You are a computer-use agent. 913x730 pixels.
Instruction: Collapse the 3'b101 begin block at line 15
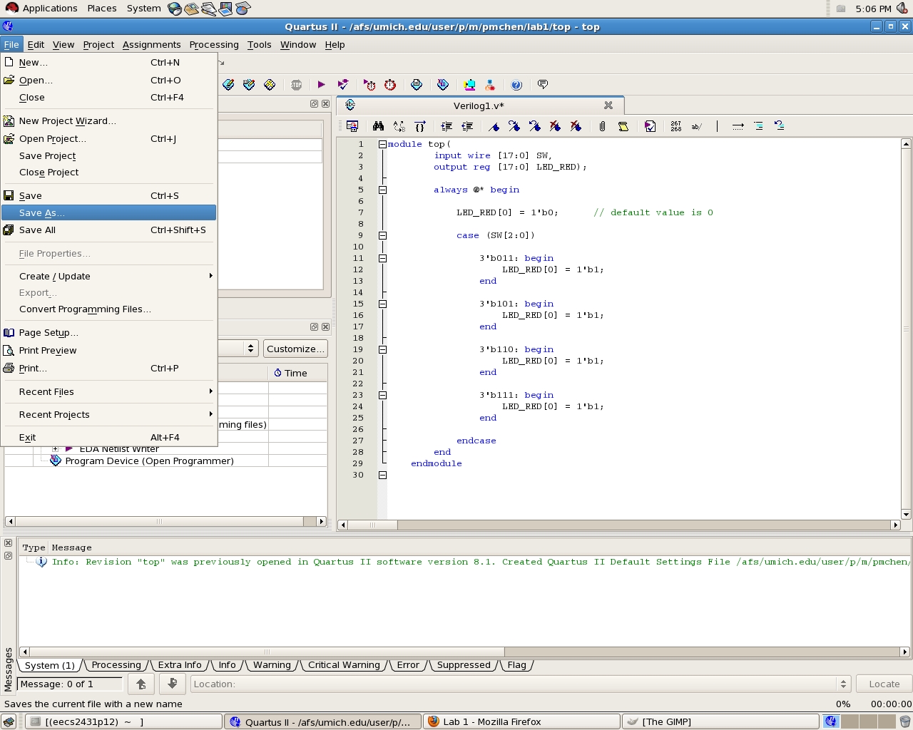[x=382, y=304]
